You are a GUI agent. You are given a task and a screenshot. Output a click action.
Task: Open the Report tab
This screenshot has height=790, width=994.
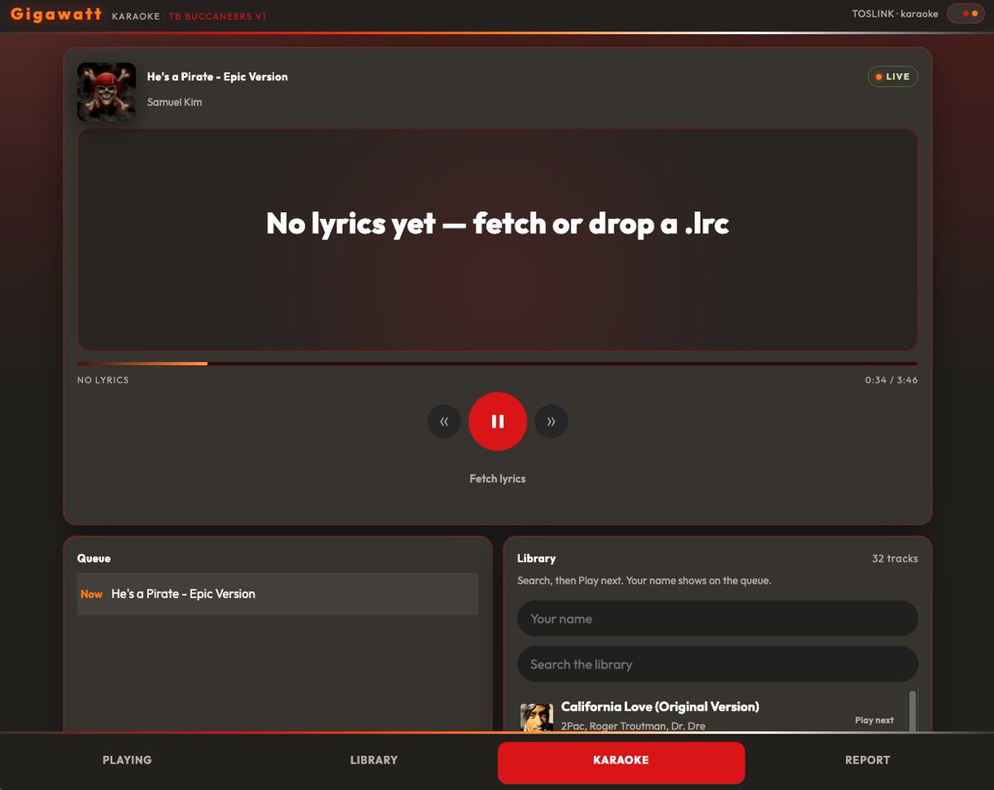867,760
